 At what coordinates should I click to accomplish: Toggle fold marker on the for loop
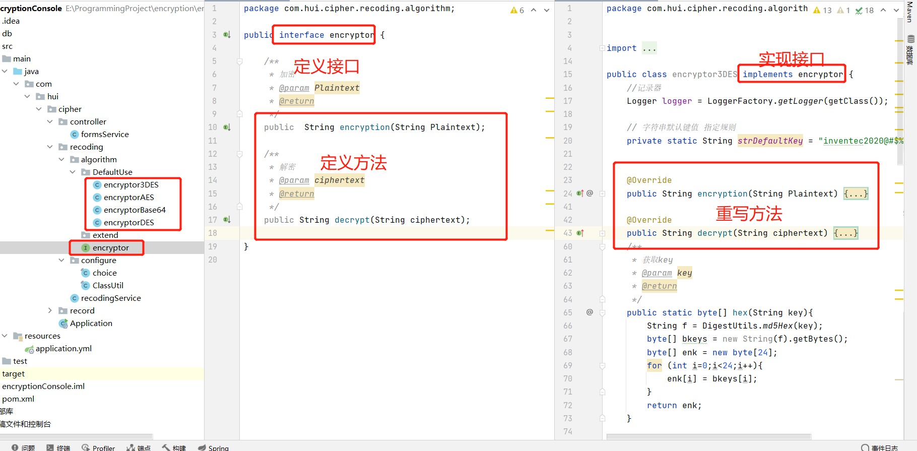click(602, 366)
